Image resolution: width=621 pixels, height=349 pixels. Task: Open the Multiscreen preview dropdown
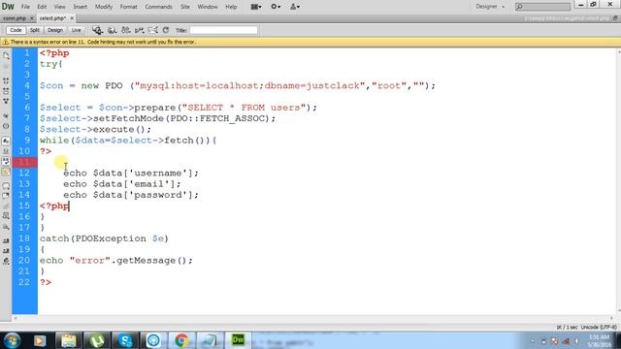(x=97, y=30)
